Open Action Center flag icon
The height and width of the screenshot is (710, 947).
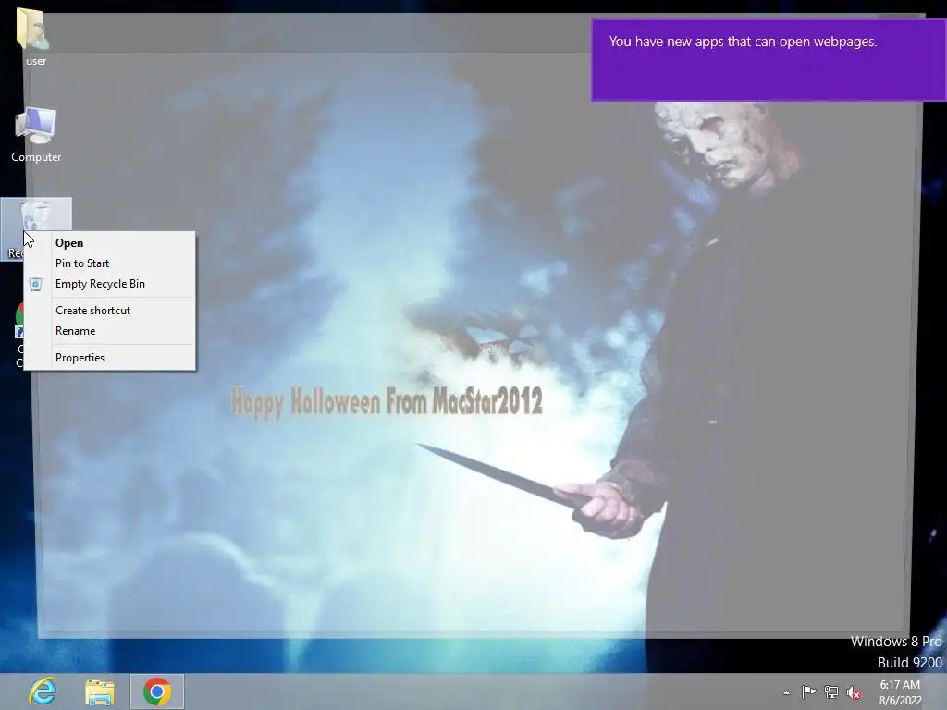click(808, 692)
